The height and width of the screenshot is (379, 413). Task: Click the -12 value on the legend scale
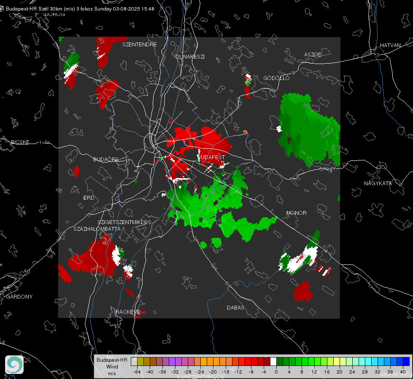pos(238,372)
